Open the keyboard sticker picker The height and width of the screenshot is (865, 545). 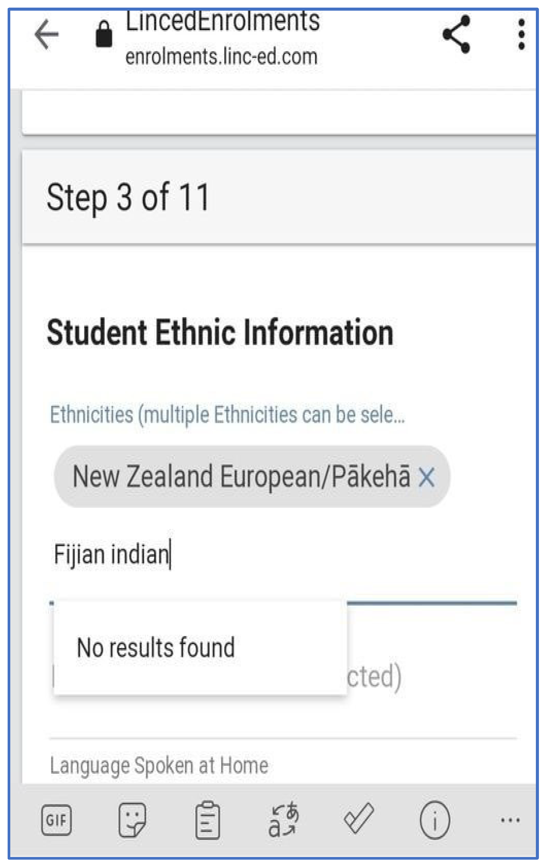click(x=132, y=820)
